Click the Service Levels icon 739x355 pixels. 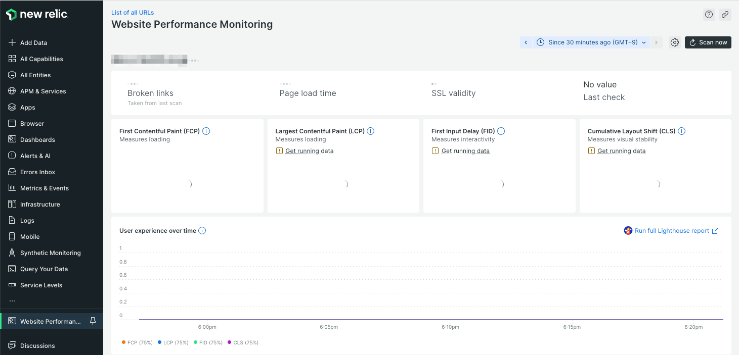pos(12,285)
